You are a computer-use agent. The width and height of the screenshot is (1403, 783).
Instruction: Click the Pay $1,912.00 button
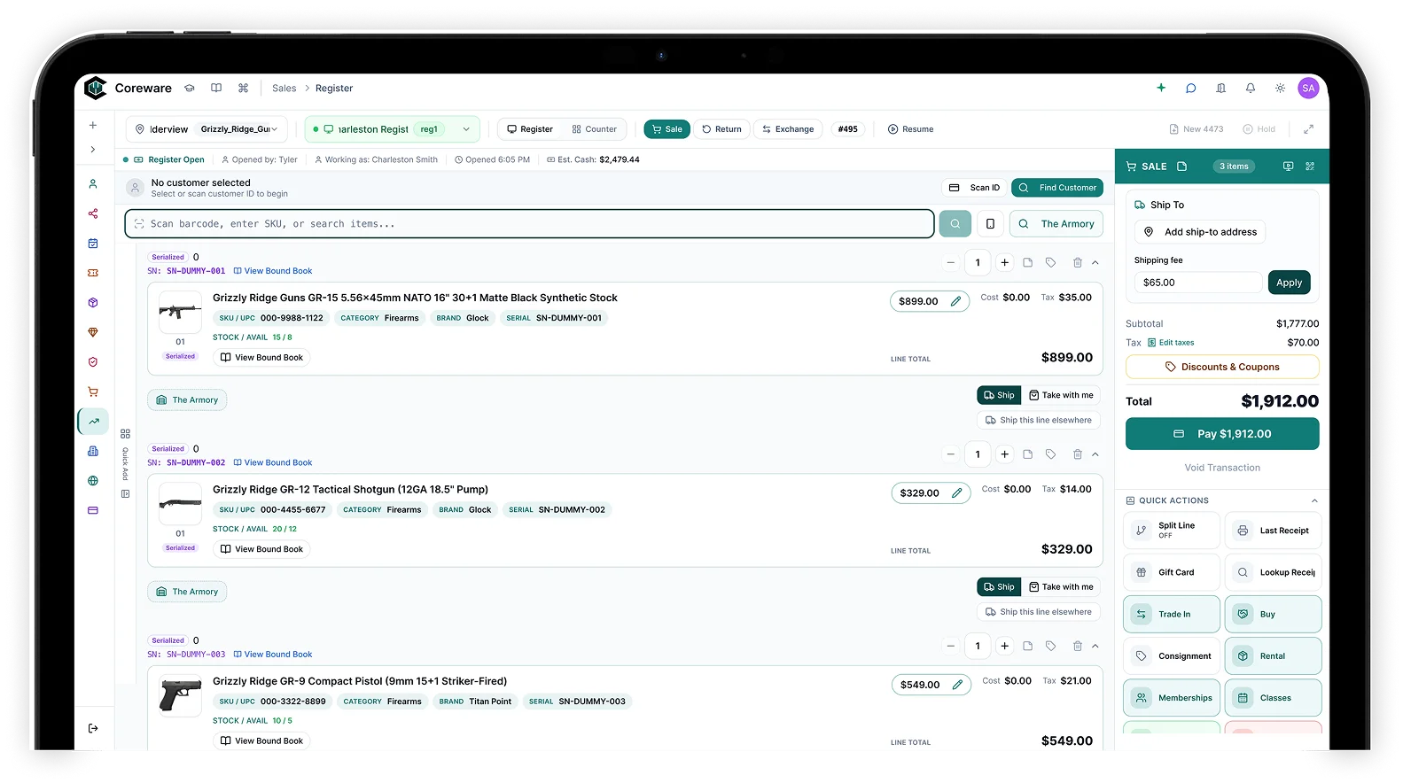point(1222,434)
